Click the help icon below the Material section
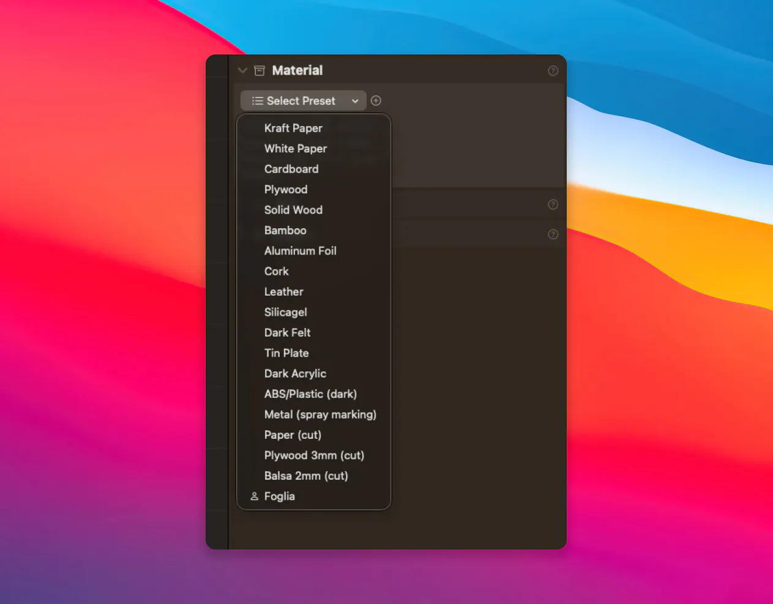Image resolution: width=773 pixels, height=604 pixels. click(553, 204)
